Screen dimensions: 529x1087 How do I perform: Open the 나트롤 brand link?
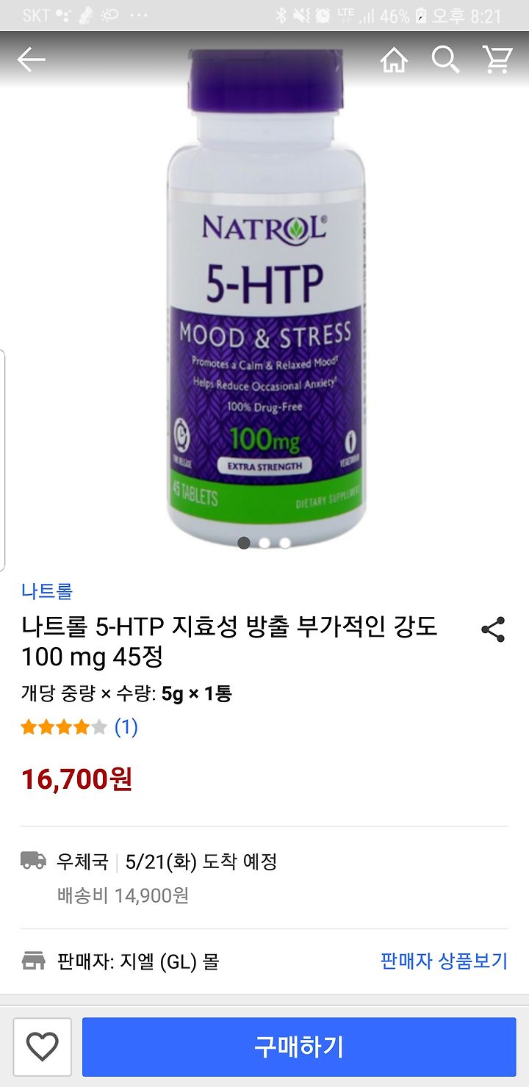(x=47, y=591)
